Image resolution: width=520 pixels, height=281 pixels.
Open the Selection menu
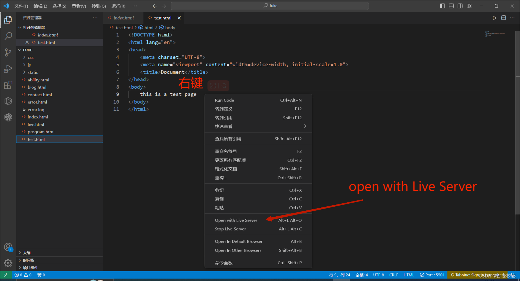59,6
